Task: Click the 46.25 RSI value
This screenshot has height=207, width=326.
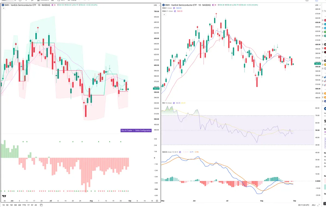Action: [x=178, y=103]
